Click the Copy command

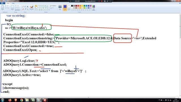pos(7,8)
